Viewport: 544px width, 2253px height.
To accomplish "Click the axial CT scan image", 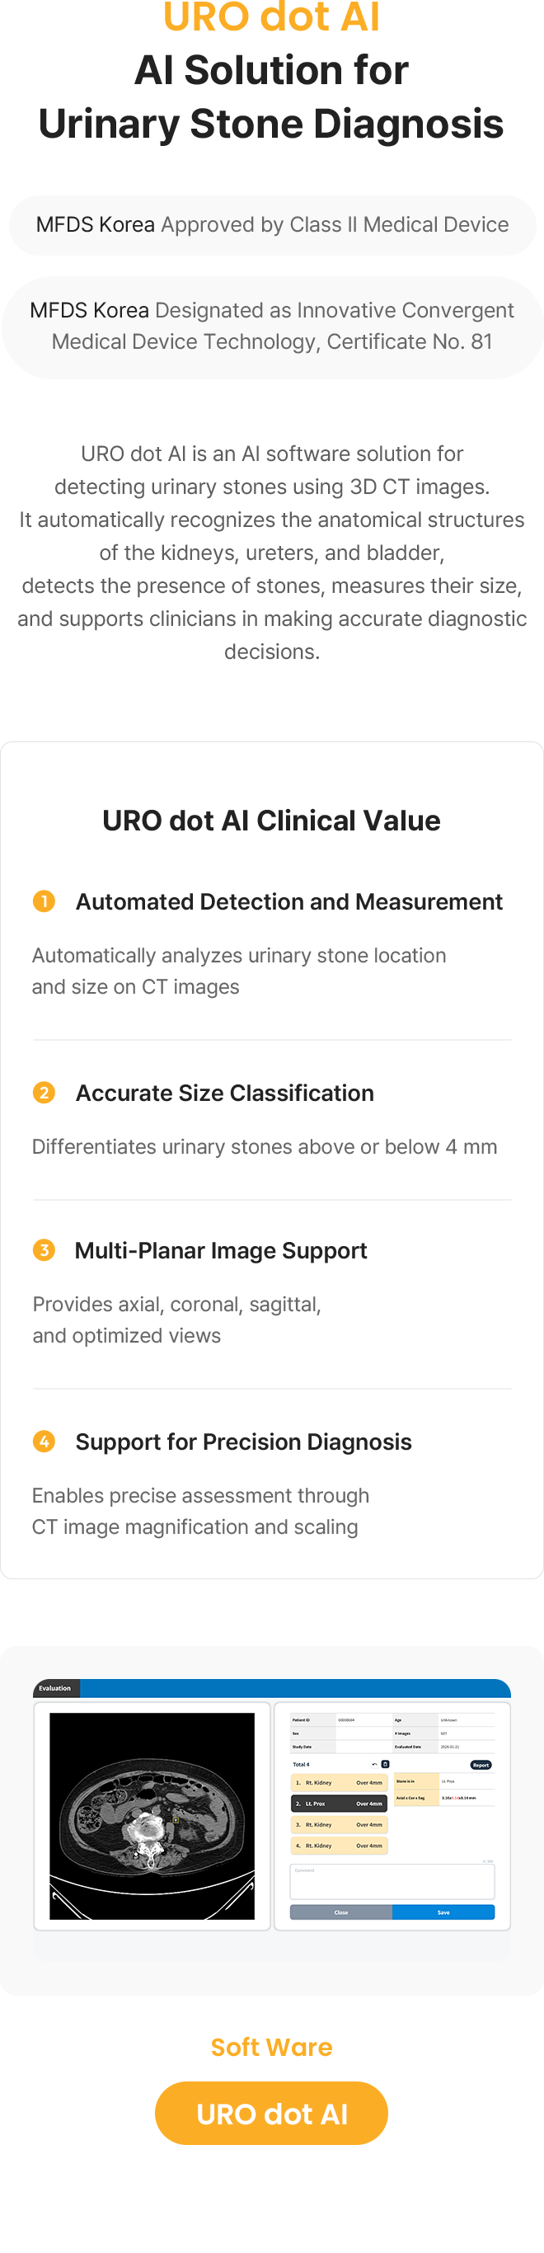I will pos(152,1816).
